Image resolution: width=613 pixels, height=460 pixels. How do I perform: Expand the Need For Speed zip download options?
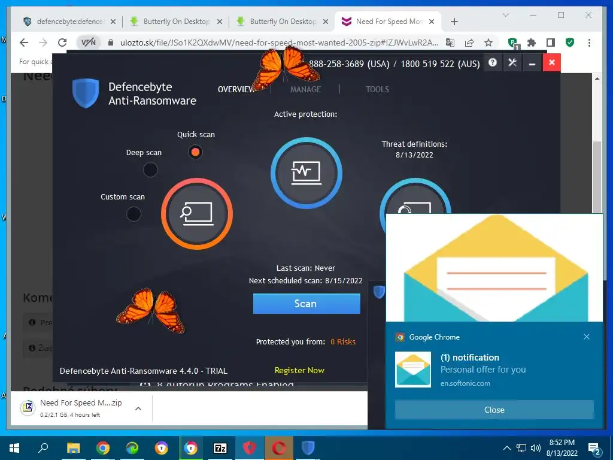tap(138, 408)
